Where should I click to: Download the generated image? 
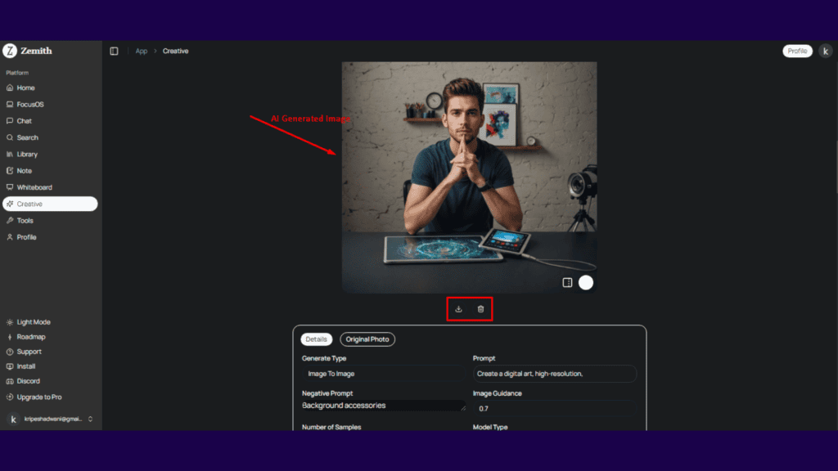(x=458, y=309)
